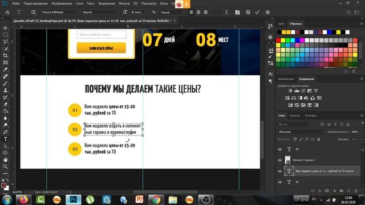Select the Zoom magnifier tool in toolbar
Screen dimensions: 365x205
(5, 167)
